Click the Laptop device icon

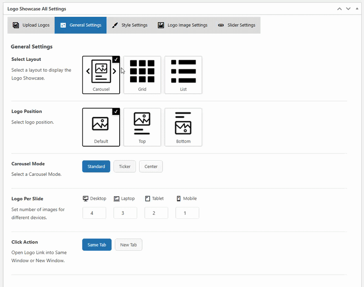coord(116,198)
